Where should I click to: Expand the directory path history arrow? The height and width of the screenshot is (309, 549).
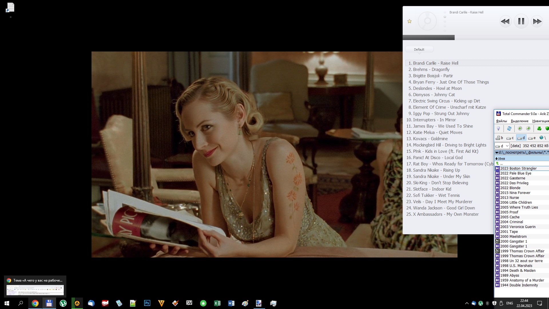[x=497, y=152]
